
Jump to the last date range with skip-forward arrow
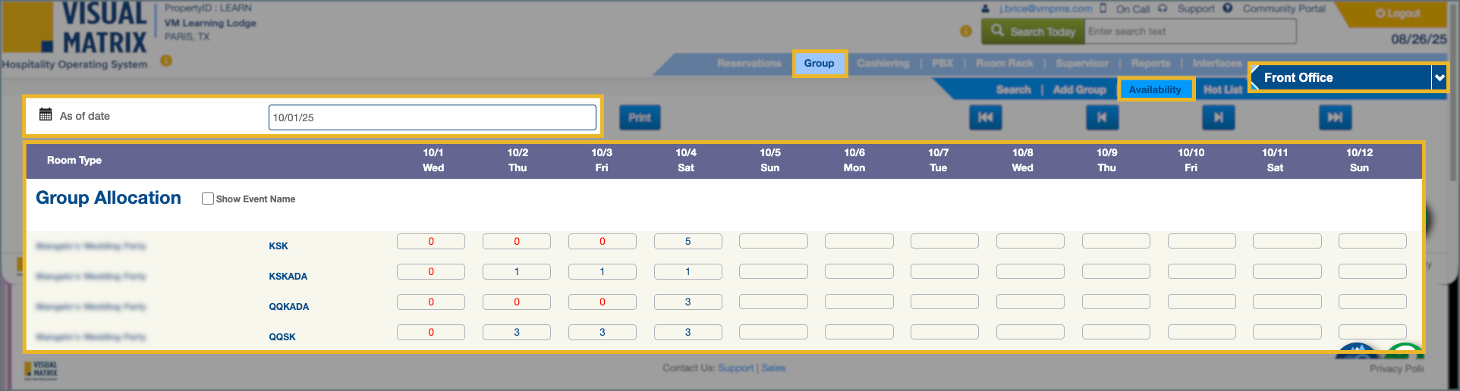tap(1335, 117)
